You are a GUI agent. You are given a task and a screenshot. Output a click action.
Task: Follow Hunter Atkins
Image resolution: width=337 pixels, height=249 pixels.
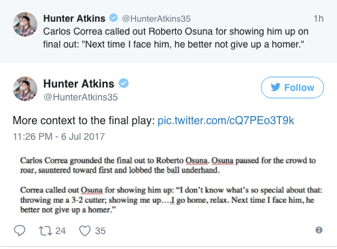[x=292, y=88]
